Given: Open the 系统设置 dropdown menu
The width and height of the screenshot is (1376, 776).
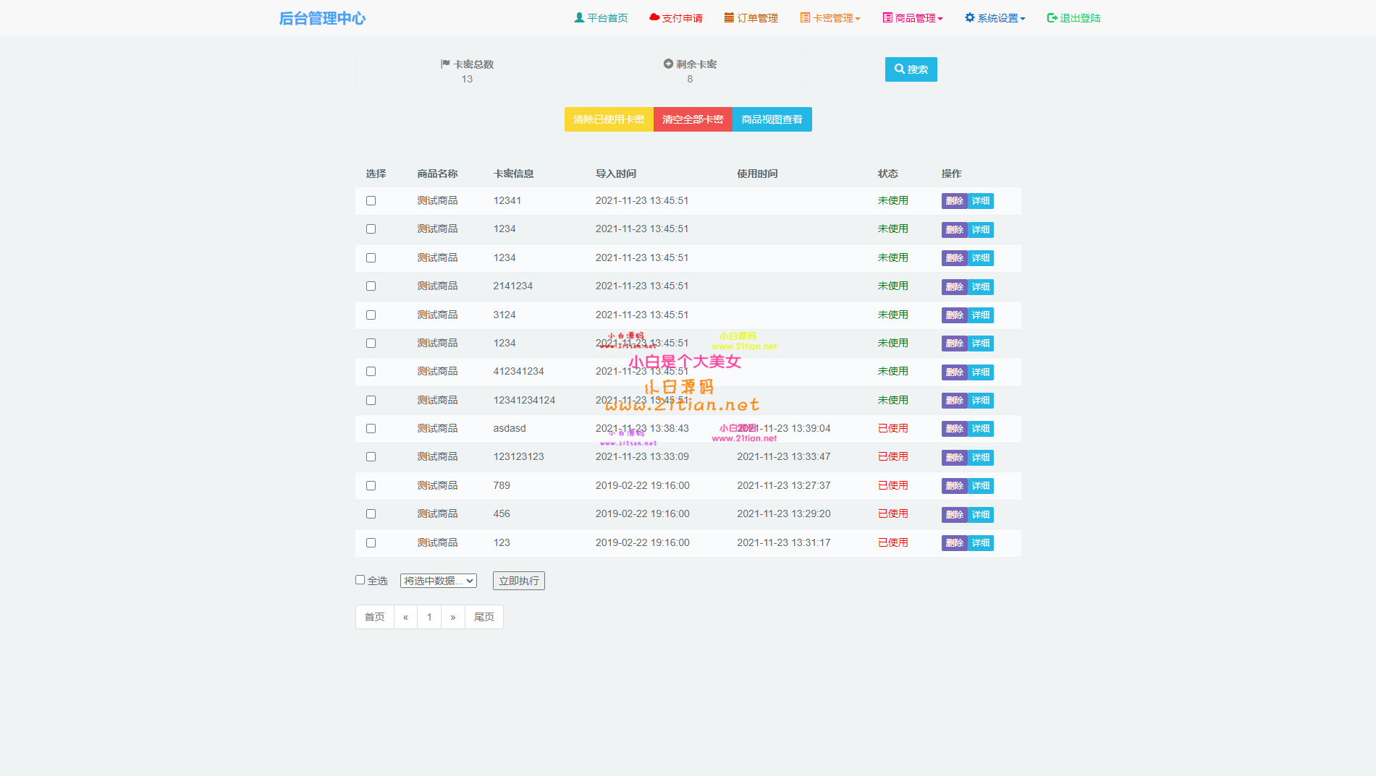Looking at the screenshot, I should pyautogui.click(x=995, y=18).
